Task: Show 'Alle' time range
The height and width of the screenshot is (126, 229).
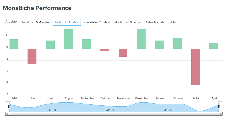Action: coord(173,22)
